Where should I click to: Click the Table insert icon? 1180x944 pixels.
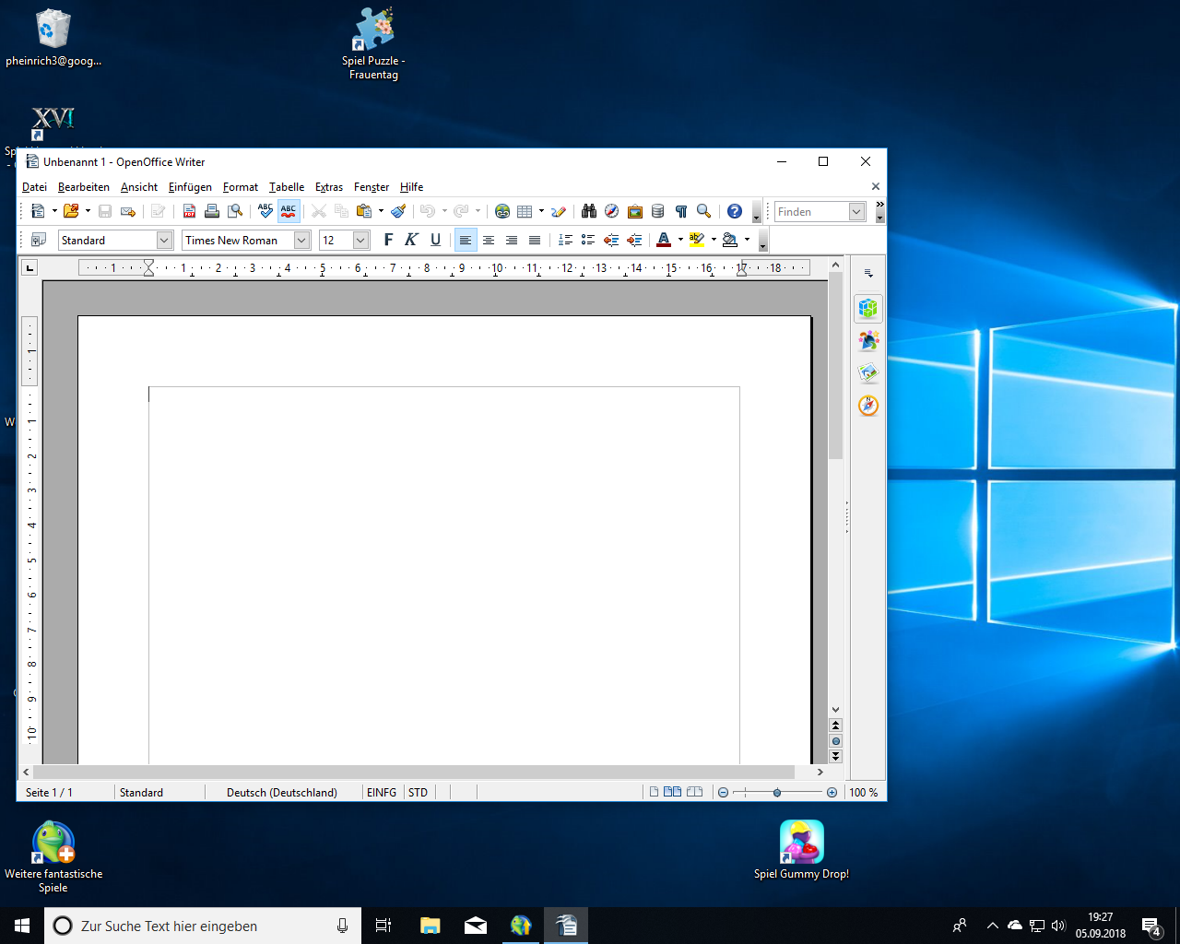(x=525, y=211)
